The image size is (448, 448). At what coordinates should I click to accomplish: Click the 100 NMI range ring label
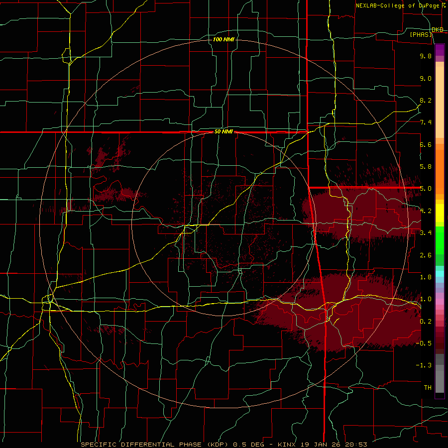click(x=224, y=39)
